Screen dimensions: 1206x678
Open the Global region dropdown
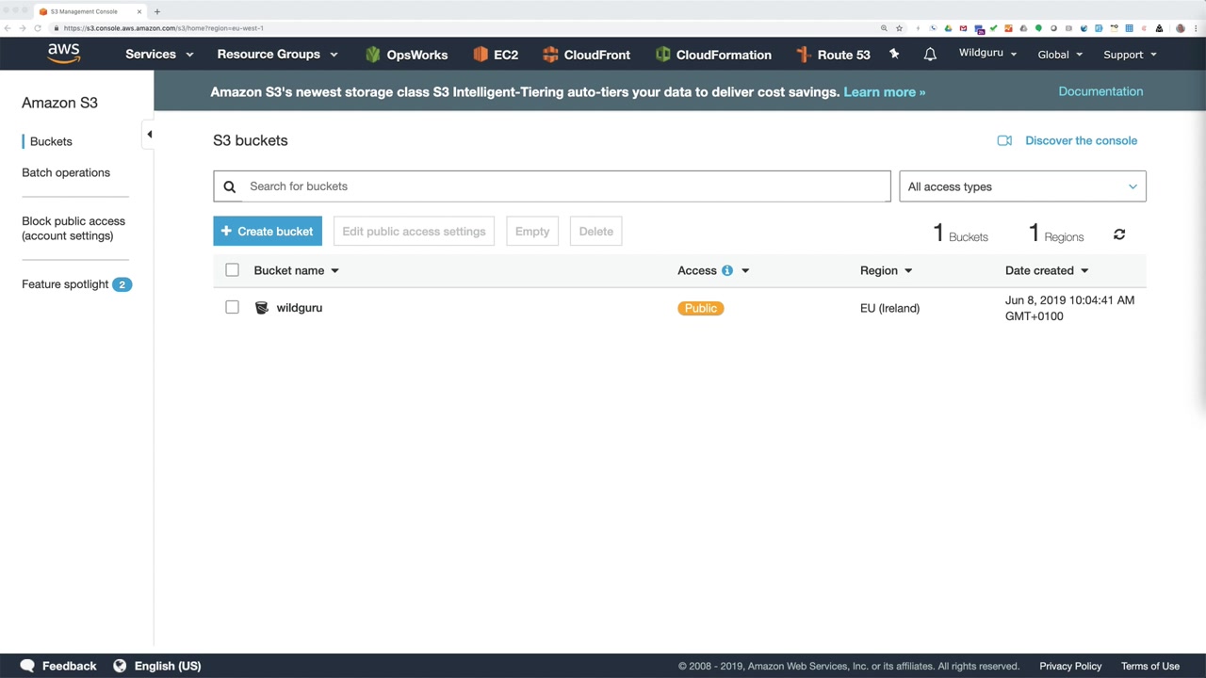pos(1060,55)
